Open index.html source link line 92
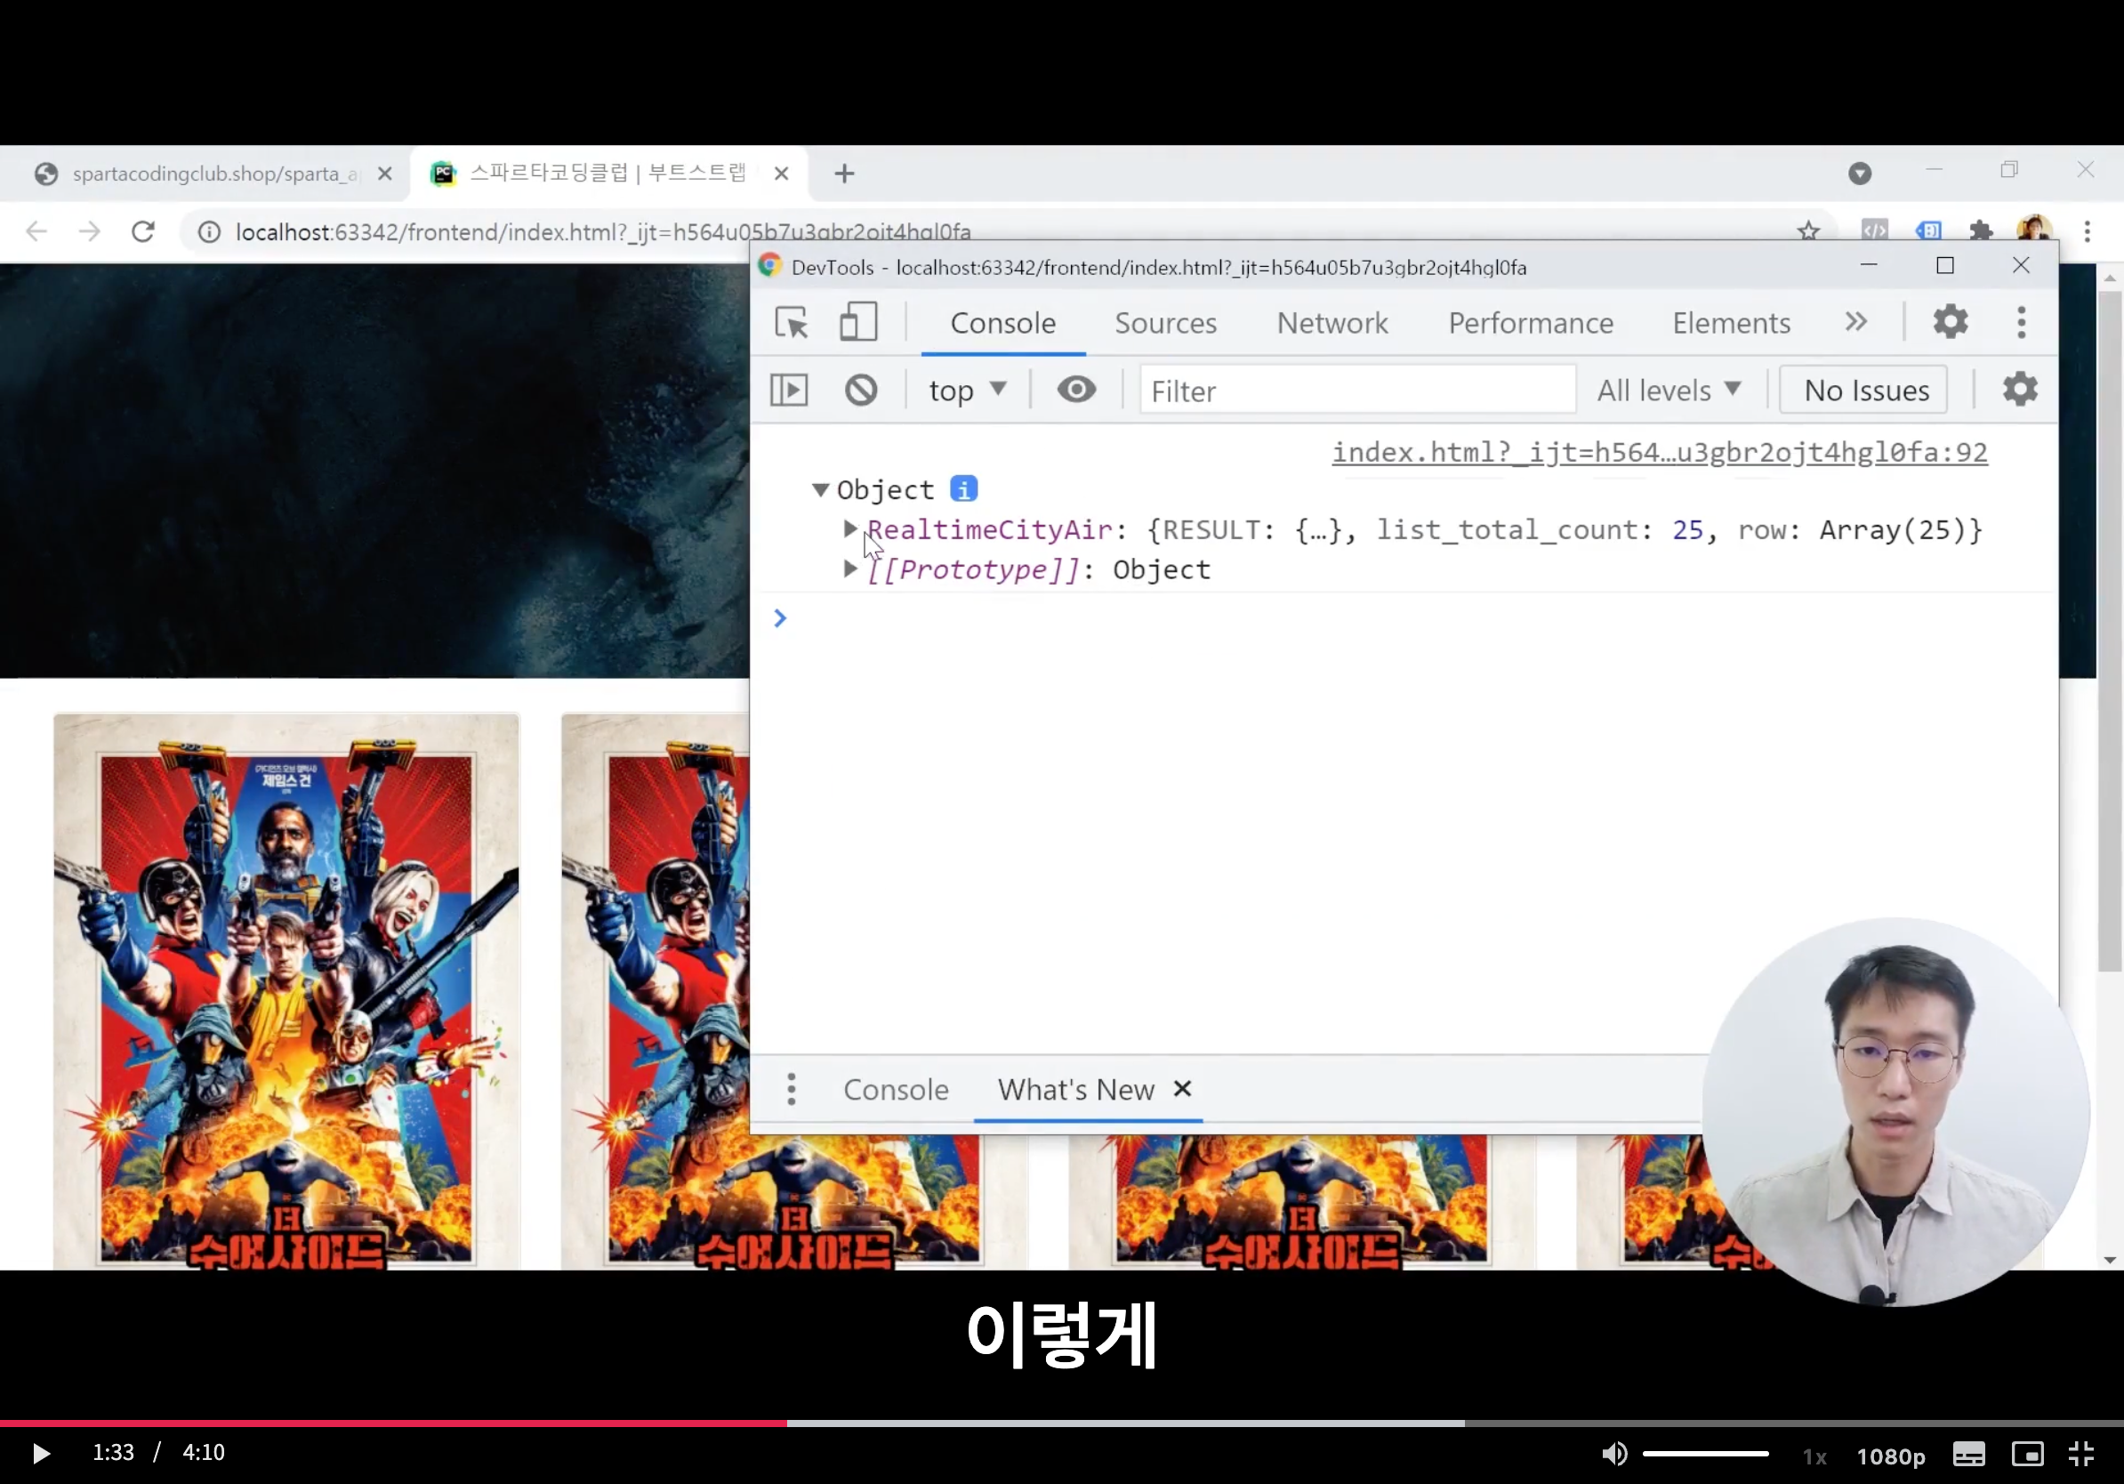Viewport: 2124px width, 1484px height. click(x=1659, y=453)
